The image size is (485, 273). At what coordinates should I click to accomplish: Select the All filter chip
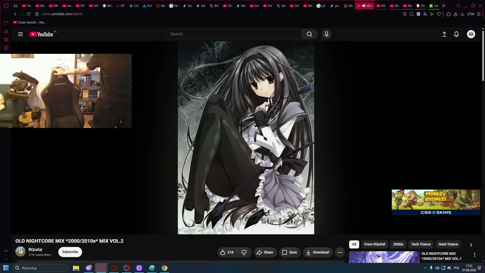tap(354, 244)
